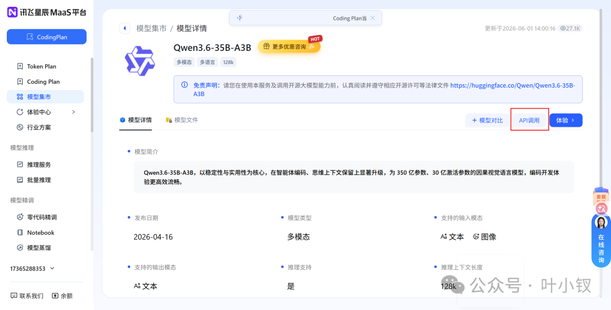Viewport: 611px width, 310px height.
Task: Click the 更多优惠咨询 promo button
Action: [289, 46]
